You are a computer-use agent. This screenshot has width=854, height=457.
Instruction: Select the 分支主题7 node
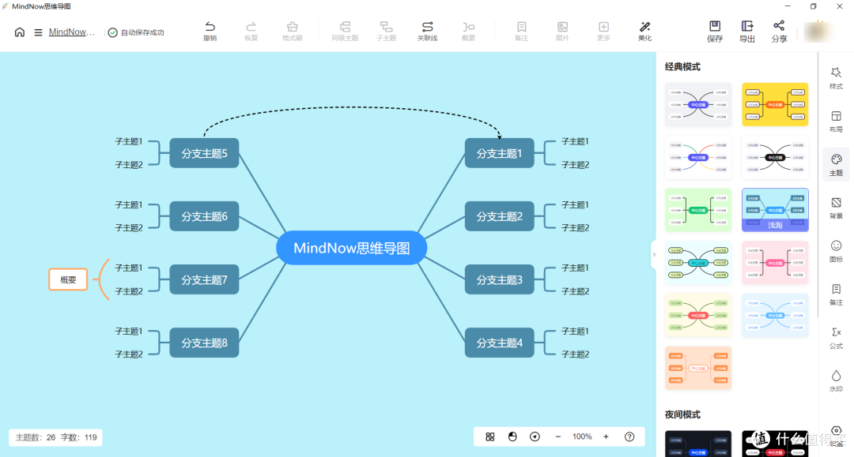pos(204,280)
